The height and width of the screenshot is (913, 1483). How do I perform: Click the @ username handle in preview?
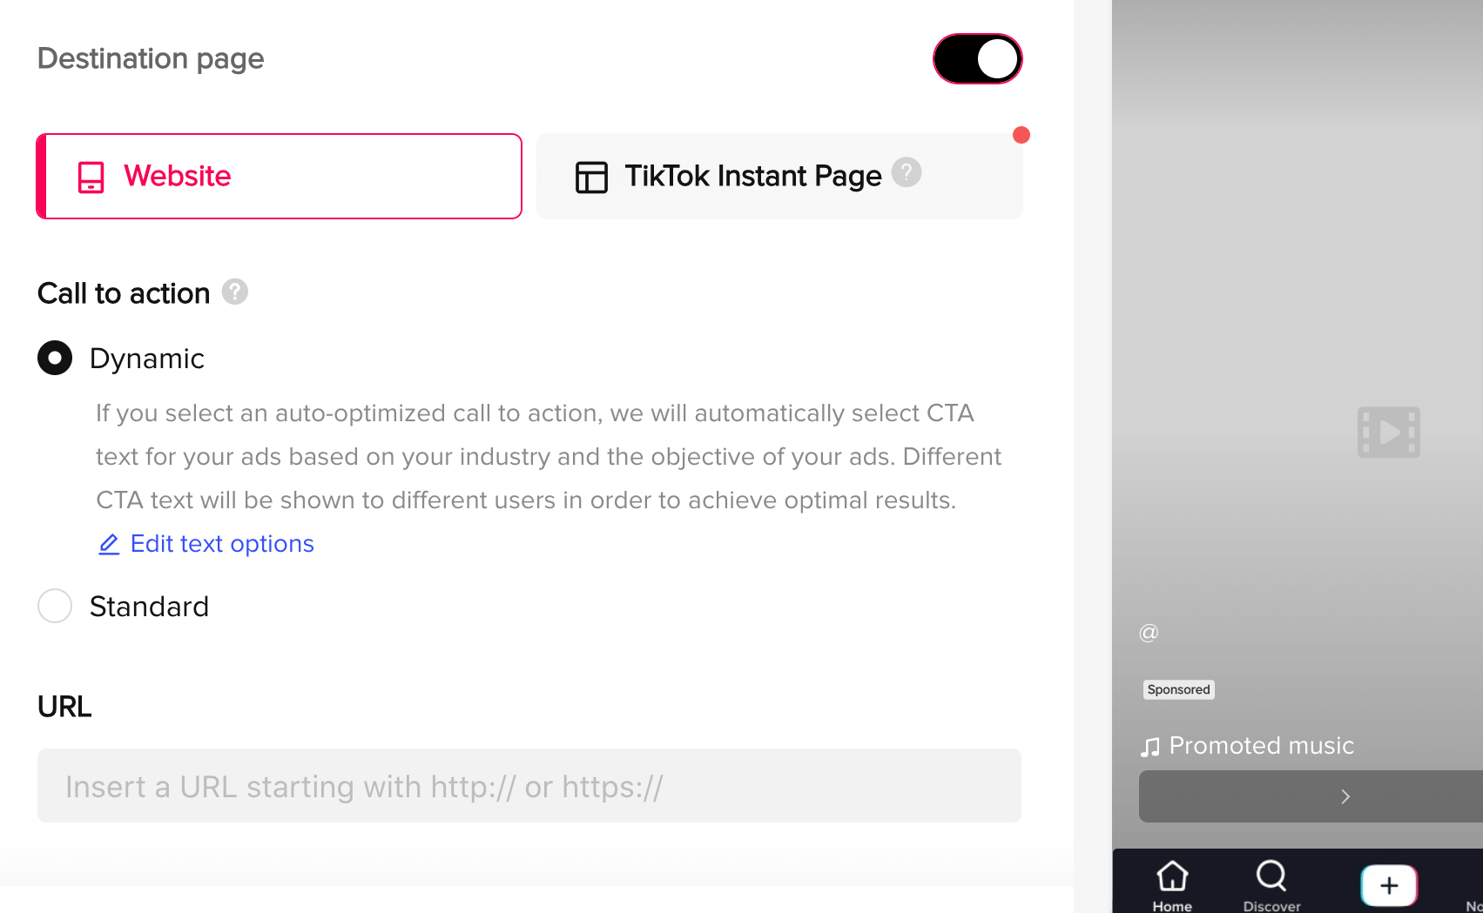click(1149, 633)
